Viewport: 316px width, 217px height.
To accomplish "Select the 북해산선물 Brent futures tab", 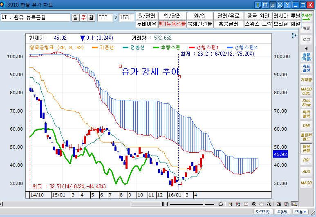I will tap(200, 24).
